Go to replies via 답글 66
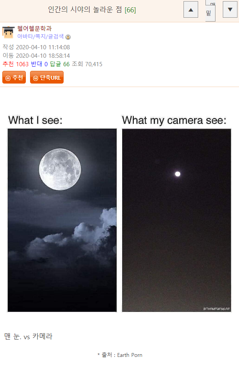Viewport: 239px width, 380px height. coord(60,64)
